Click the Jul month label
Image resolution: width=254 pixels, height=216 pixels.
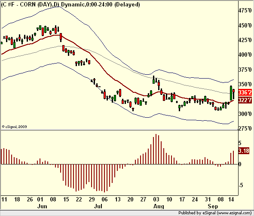click(98, 206)
